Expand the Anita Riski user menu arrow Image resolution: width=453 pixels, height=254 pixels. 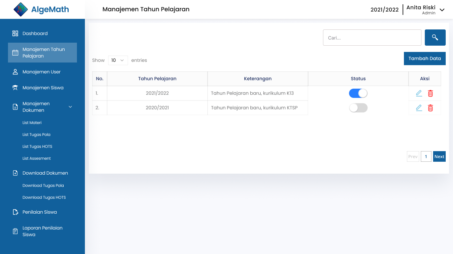coord(442,10)
